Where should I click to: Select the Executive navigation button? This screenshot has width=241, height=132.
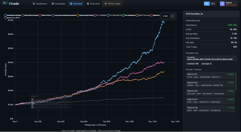93,4
